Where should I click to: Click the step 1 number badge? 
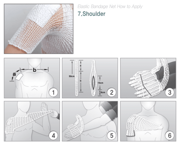[x=53, y=92]
